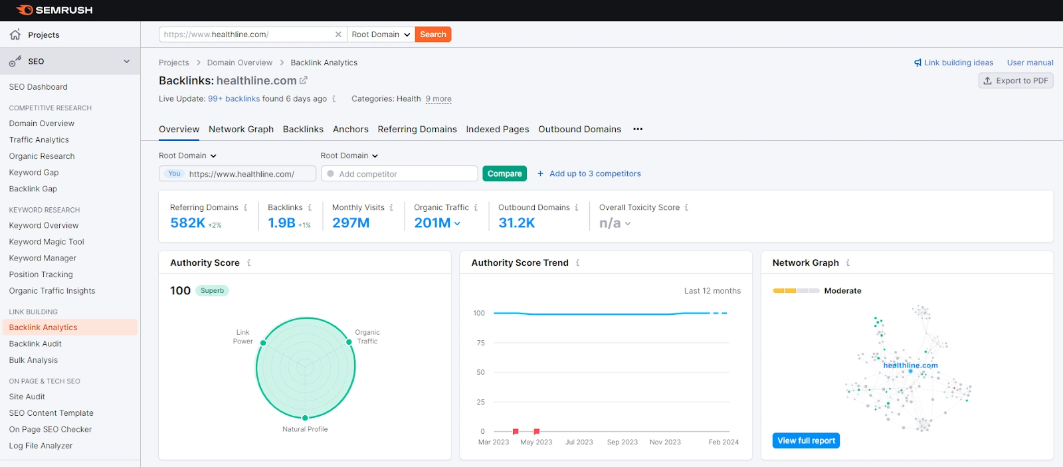
Task: Click Live Update info icon
Action: [334, 99]
